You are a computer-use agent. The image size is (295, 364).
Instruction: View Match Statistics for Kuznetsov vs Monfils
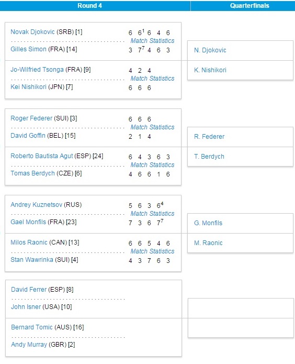click(152, 214)
